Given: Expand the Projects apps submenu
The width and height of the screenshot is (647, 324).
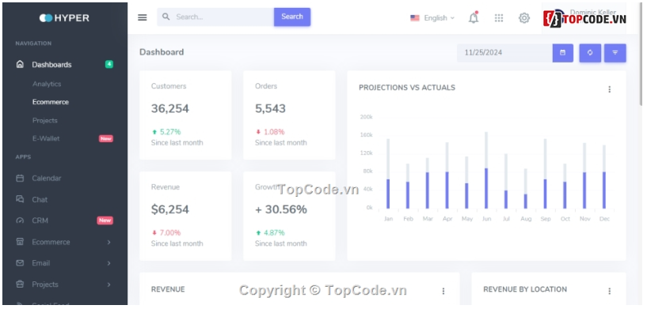Looking at the screenshot, I should click(63, 284).
